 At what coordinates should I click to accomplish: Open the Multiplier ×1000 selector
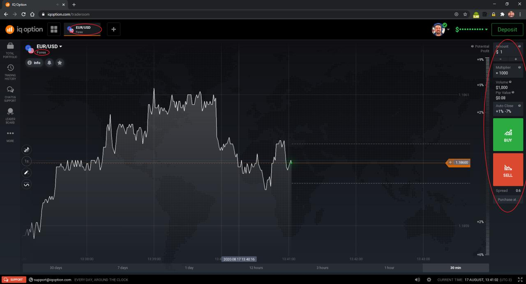(x=508, y=71)
